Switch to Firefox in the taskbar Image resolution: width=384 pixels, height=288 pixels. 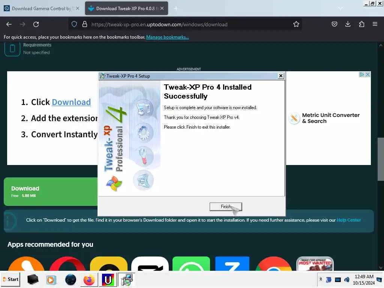pos(89,279)
